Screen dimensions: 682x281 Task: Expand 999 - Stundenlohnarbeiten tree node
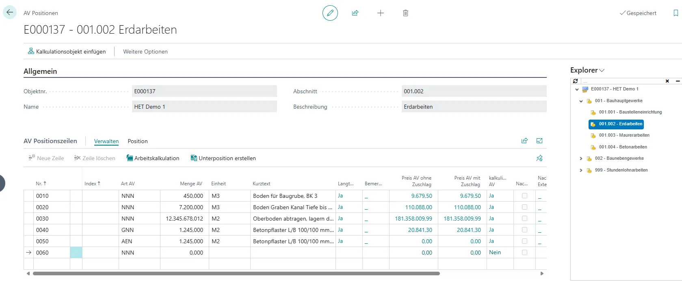pyautogui.click(x=581, y=170)
